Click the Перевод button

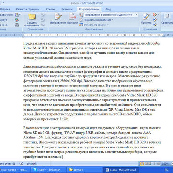click(4, 25)
